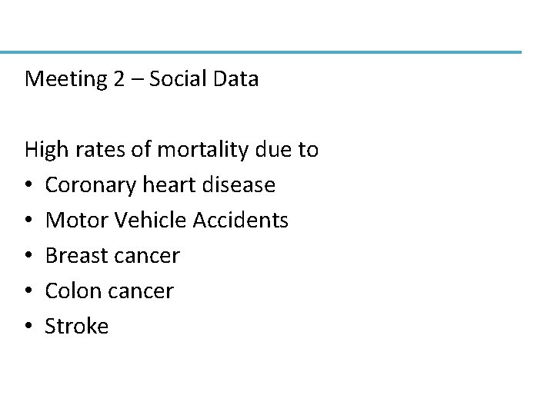
Task: Click the word "Accidents" in the second bullet
Action: pos(241,221)
